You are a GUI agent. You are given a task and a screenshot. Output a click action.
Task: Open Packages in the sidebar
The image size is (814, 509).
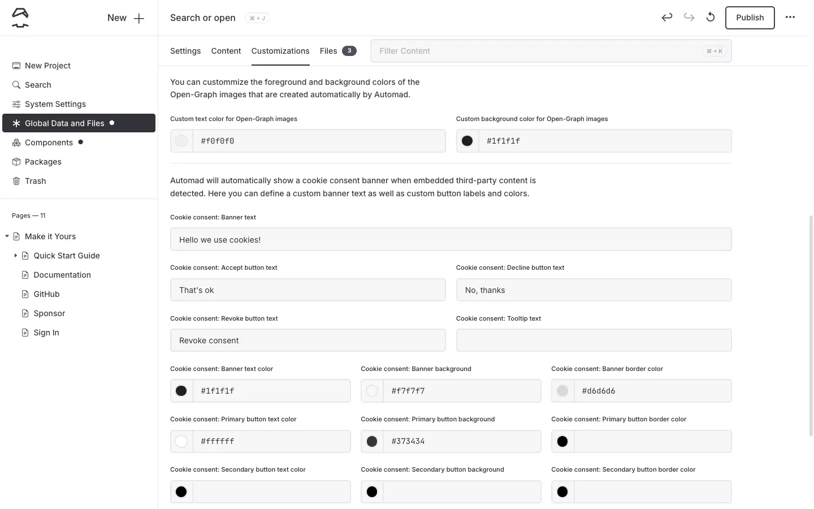tap(43, 162)
